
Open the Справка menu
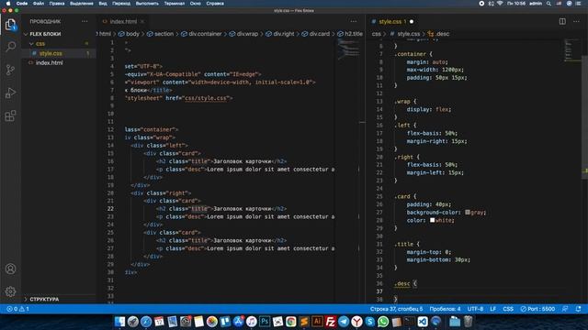pyautogui.click(x=215, y=4)
